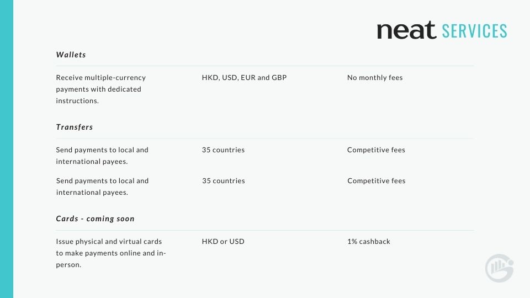Select the 'HKD or USD' text

[223, 242]
